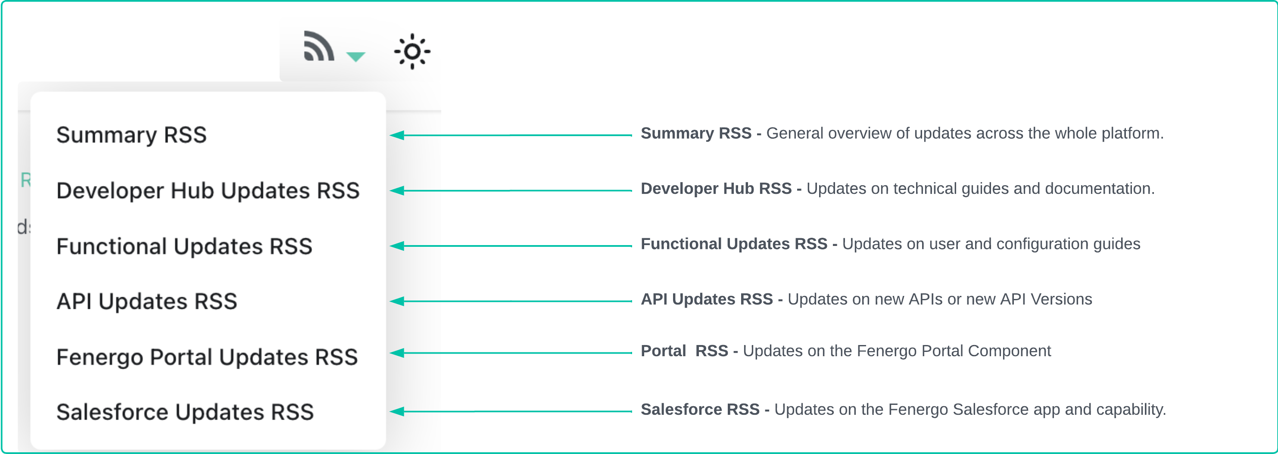The image size is (1278, 454).
Task: Select Functional Updates RSS
Action: tap(184, 246)
